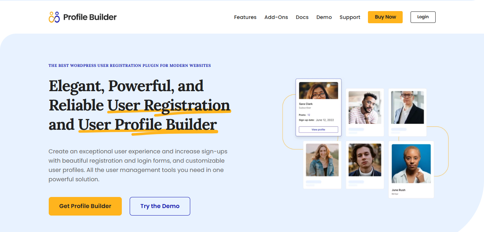The width and height of the screenshot is (484, 232).
Task: Select the woman in denim jacket photo
Action: [x=322, y=160]
